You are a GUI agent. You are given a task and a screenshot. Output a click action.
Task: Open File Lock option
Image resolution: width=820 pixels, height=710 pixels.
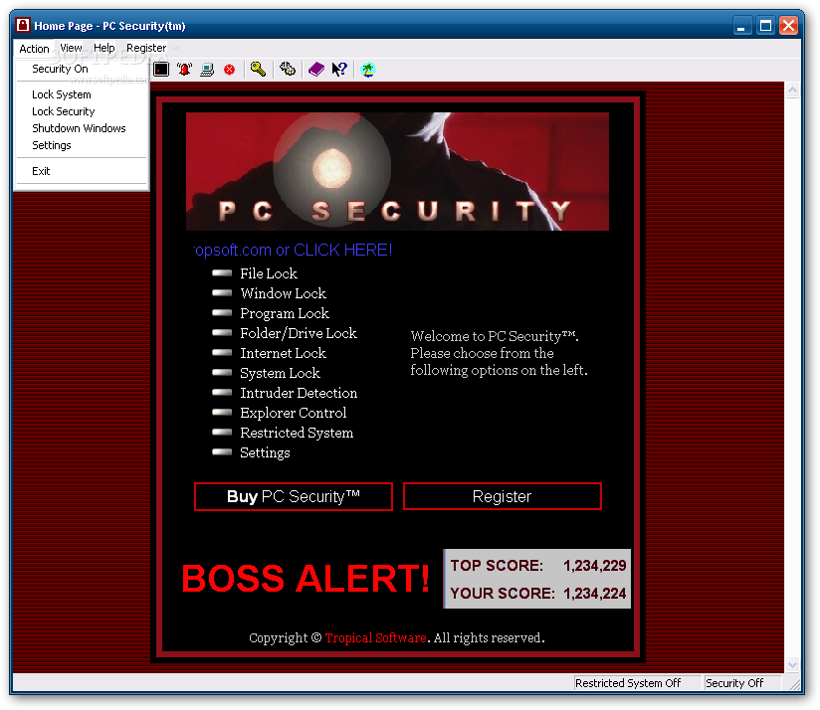tap(269, 273)
